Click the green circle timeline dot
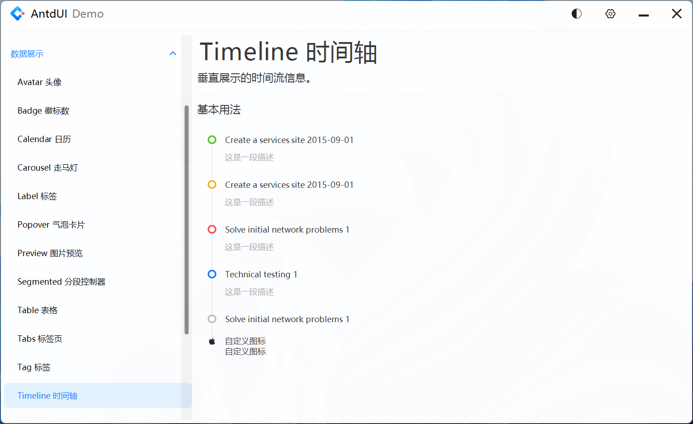Image resolution: width=693 pixels, height=424 pixels. pos(212,139)
